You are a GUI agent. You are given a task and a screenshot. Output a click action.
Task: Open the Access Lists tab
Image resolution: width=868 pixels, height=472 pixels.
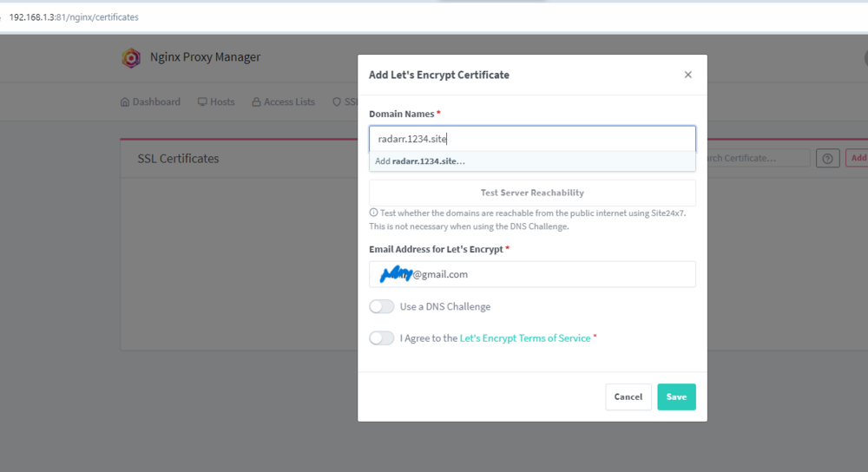[284, 102]
